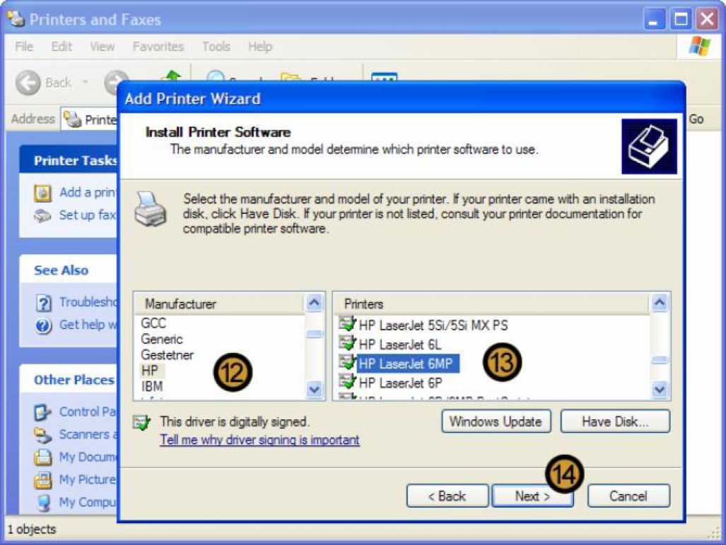This screenshot has height=545, width=726.
Task: Click the Back button in wizard
Action: pyautogui.click(x=447, y=496)
